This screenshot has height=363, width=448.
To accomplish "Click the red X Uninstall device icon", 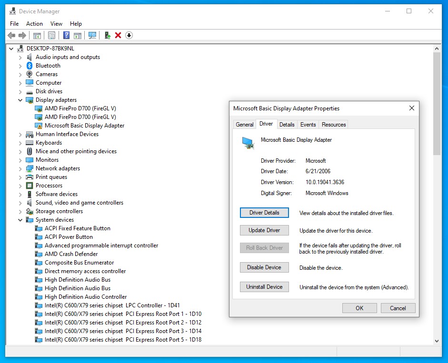I will pos(118,35).
